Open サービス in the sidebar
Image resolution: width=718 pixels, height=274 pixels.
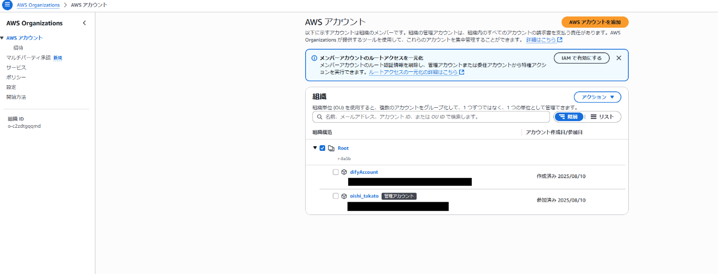pos(16,67)
